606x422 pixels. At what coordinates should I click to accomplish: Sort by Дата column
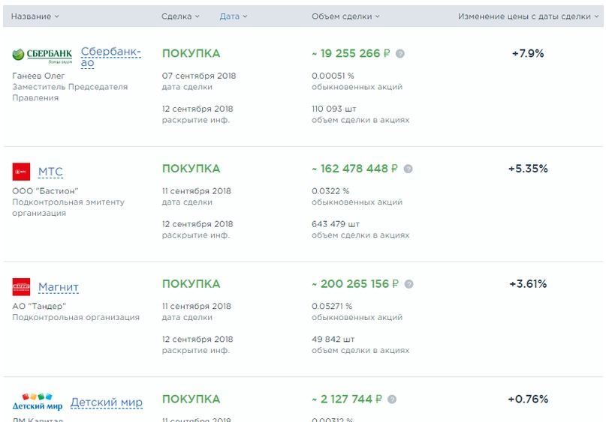coord(234,16)
